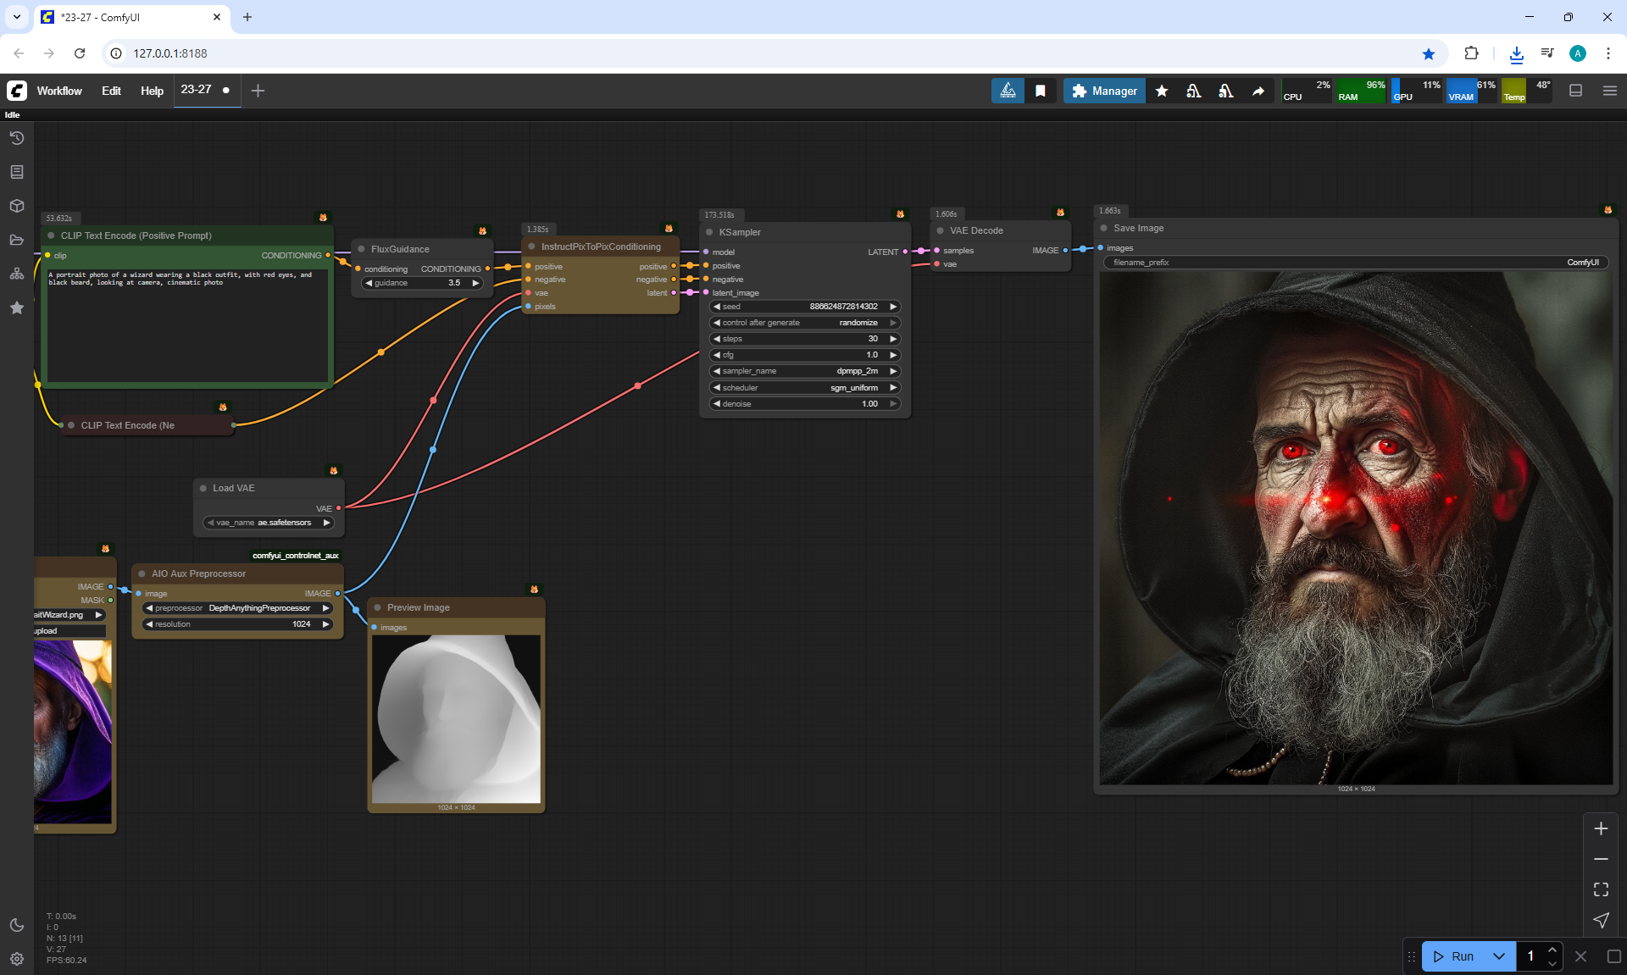Click zoom in plus canvas button
The image size is (1627, 975).
(x=1601, y=828)
